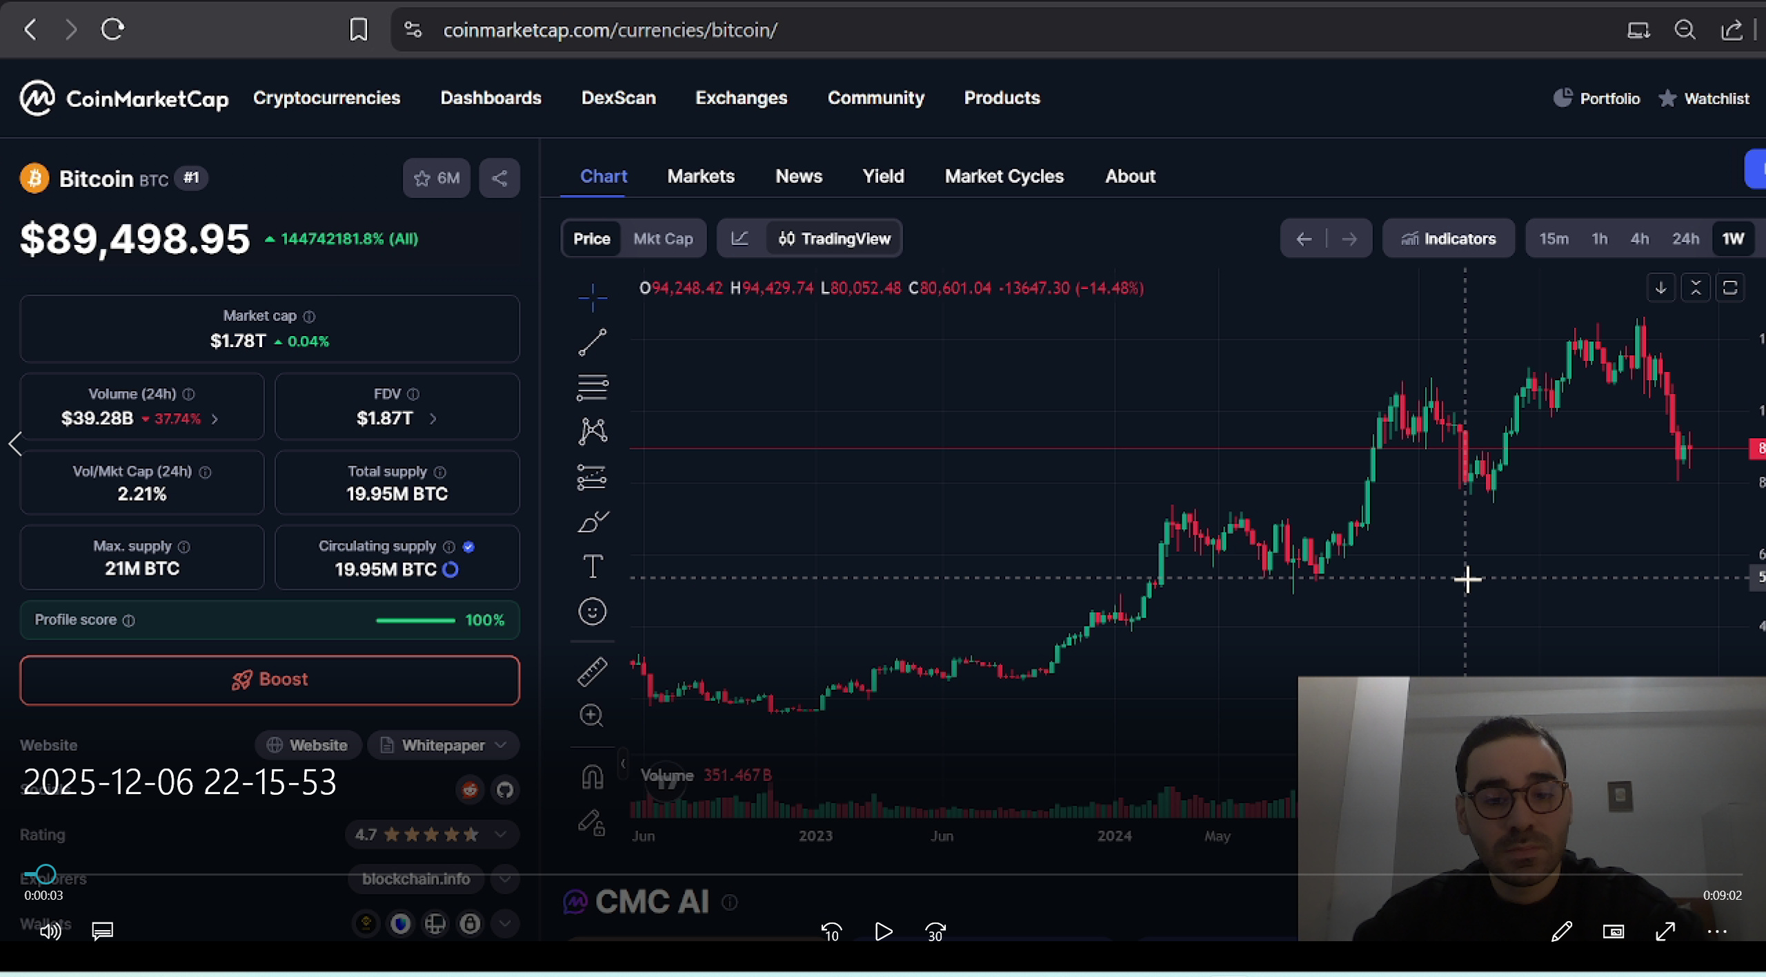Viewport: 1766px width, 977px height.
Task: Open the emoji icons tool
Action: pos(592,611)
